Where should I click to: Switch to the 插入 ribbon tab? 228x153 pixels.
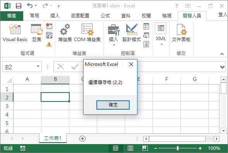click(55, 16)
